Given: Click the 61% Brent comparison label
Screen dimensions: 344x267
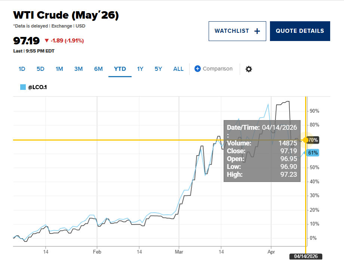Looking at the screenshot, I should pos(313,153).
